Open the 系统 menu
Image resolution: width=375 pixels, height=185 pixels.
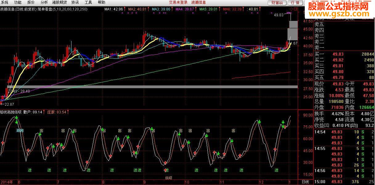(x=5, y=2)
